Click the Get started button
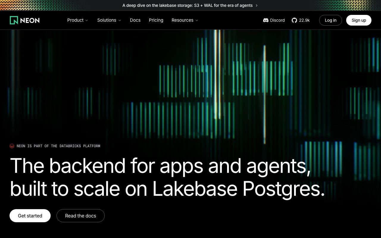 [x=30, y=216]
